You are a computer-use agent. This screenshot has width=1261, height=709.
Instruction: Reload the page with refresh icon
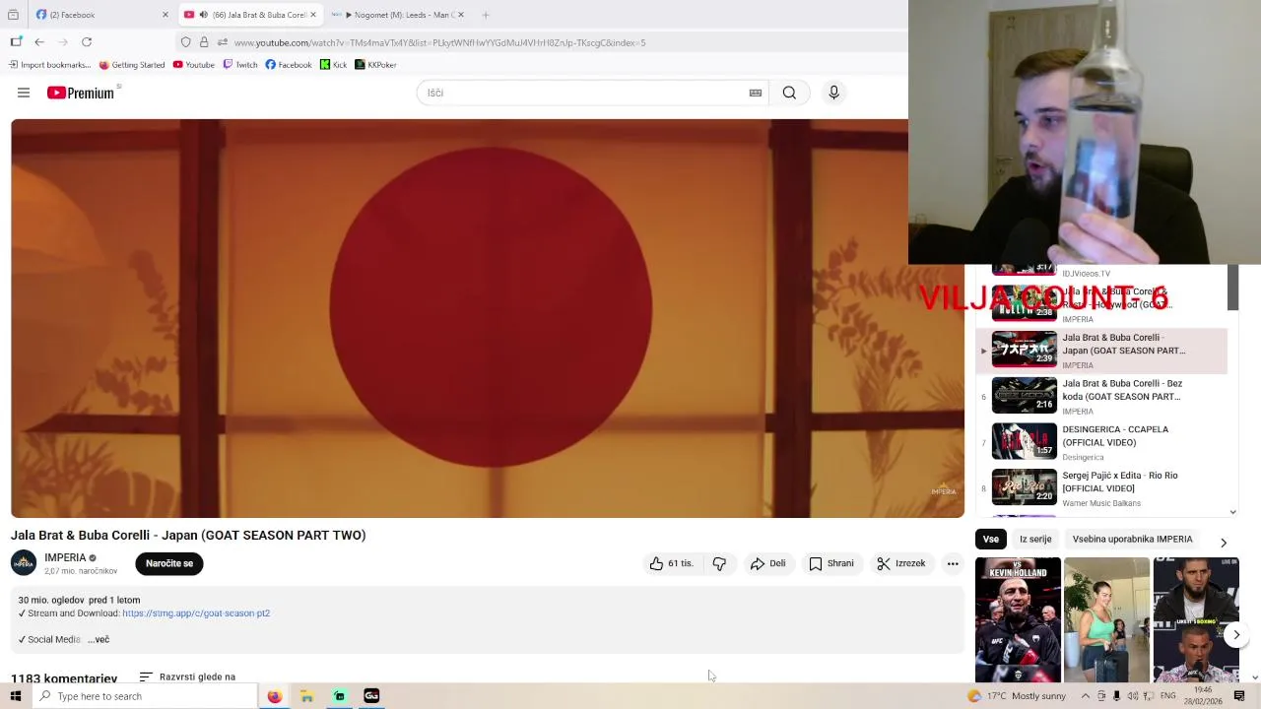[87, 42]
